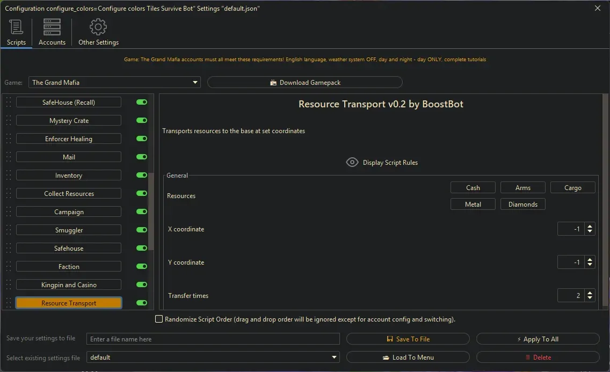
Task: Click the drag handle beside Faction
Action: tap(9, 267)
